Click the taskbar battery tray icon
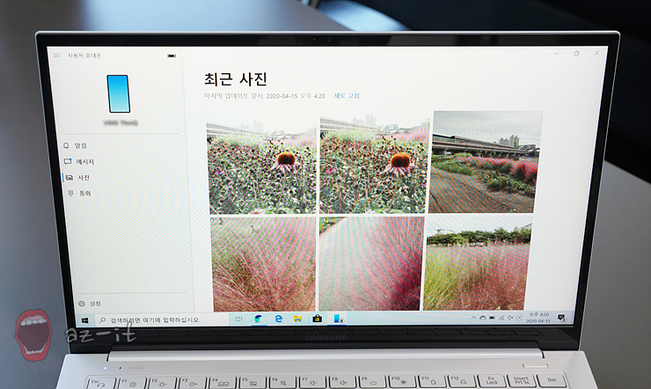The width and height of the screenshot is (651, 389). (492, 318)
